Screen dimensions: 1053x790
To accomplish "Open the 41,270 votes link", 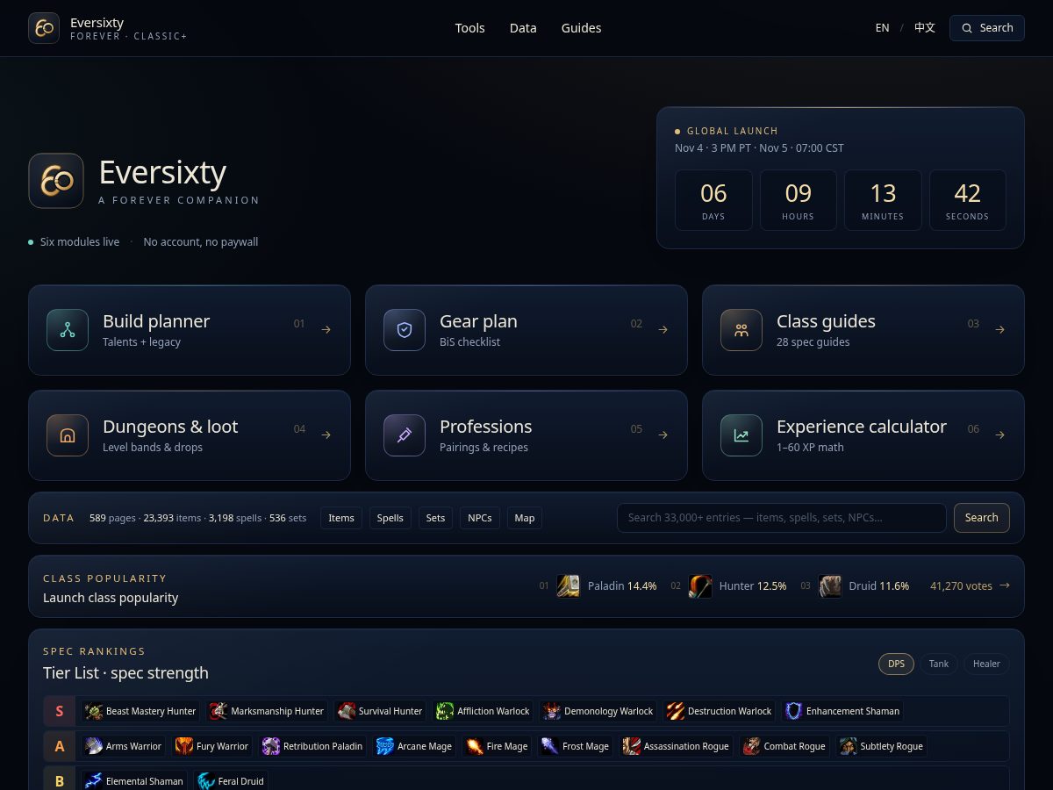I will point(970,585).
